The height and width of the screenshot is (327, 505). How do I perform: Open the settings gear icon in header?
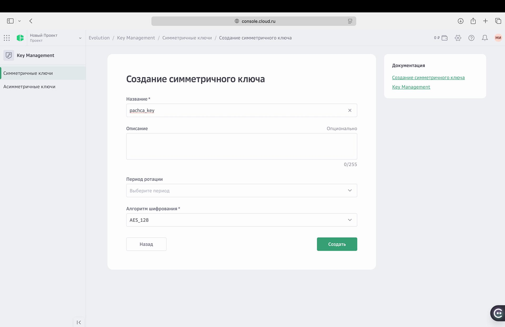458,38
